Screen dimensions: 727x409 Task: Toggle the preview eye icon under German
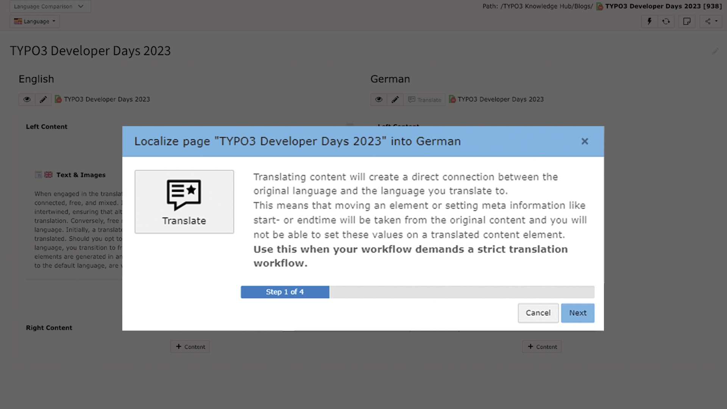379,99
